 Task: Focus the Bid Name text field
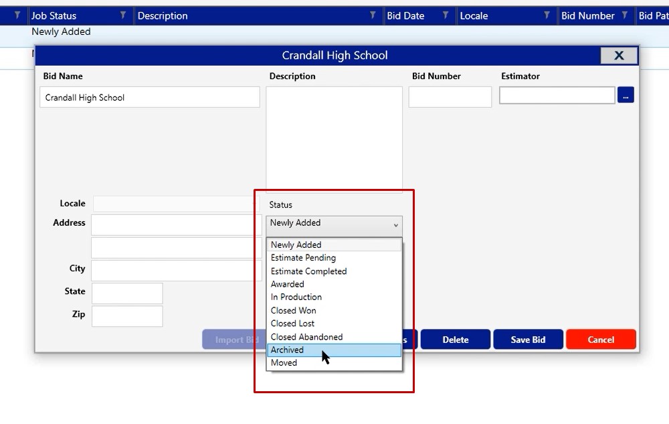(x=150, y=97)
